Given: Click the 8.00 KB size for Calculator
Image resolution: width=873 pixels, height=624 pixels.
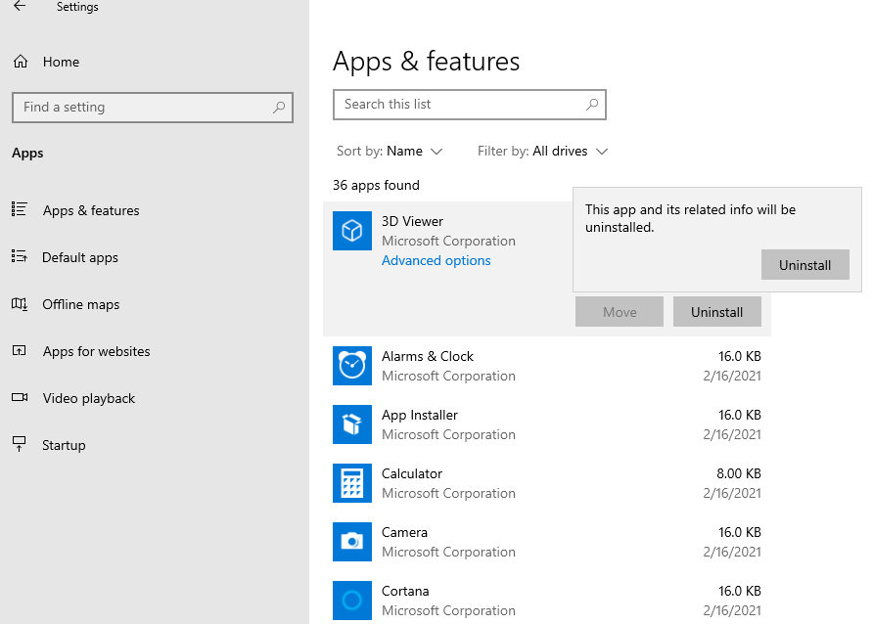Looking at the screenshot, I should [x=738, y=473].
